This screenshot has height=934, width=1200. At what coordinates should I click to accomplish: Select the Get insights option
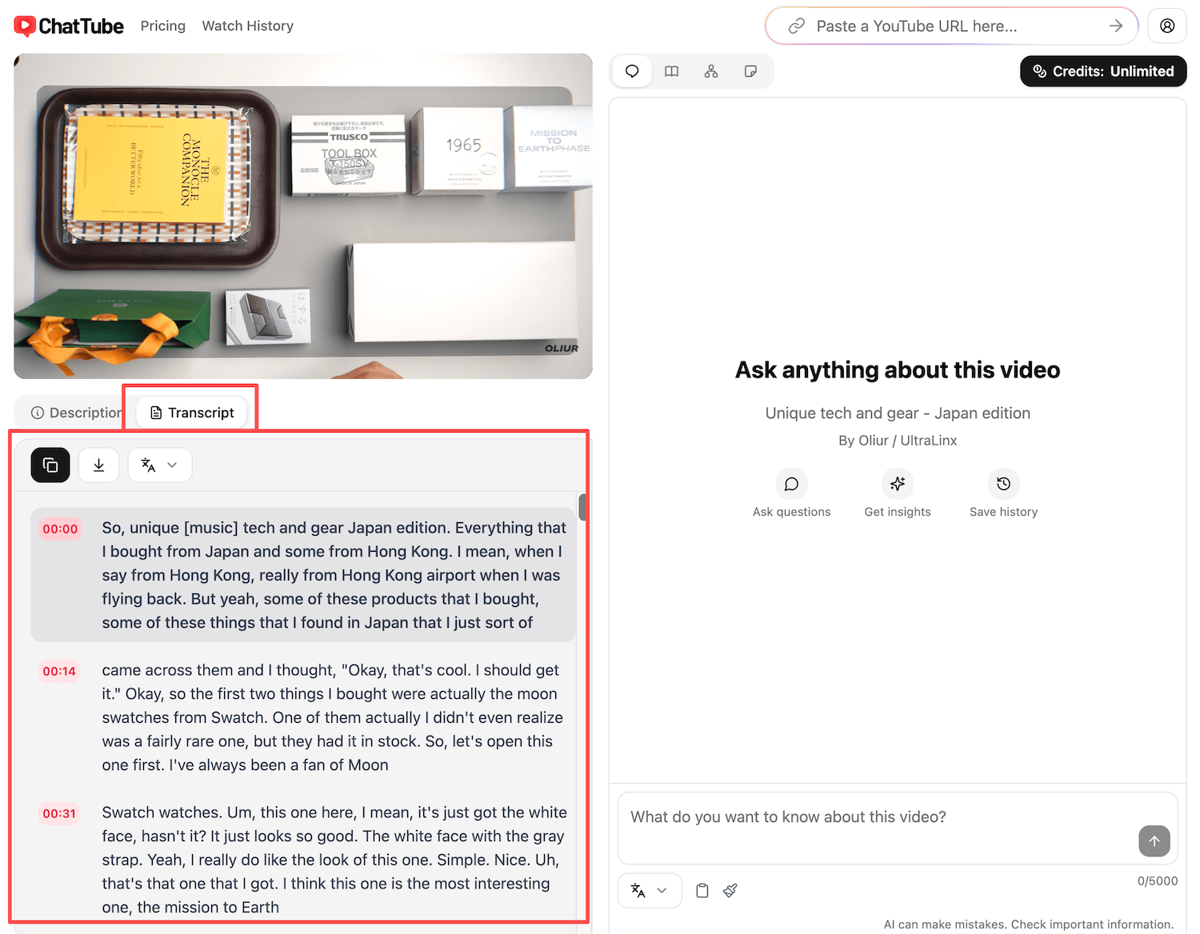[x=897, y=493]
